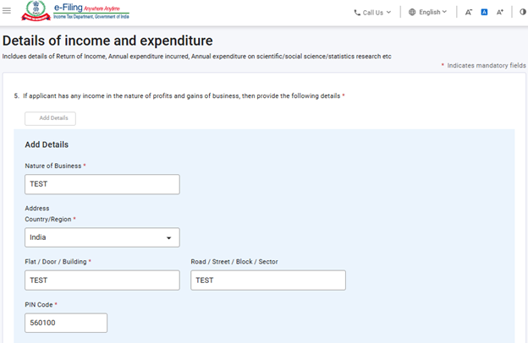Click the globe language icon
Viewport: 528px width, 343px height.
412,13
